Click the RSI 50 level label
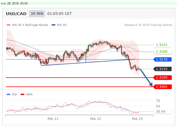The width and height of the screenshot is (177, 128). (158, 106)
